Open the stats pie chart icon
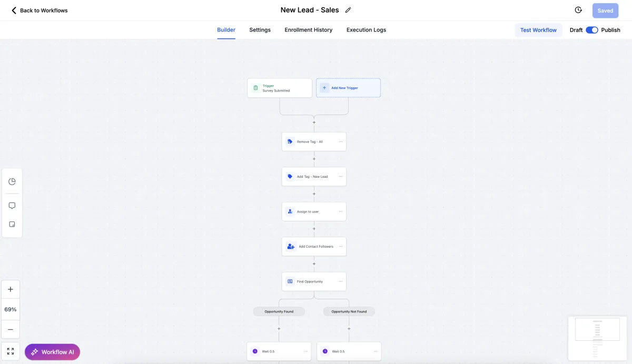632x364 pixels. [x=12, y=181]
